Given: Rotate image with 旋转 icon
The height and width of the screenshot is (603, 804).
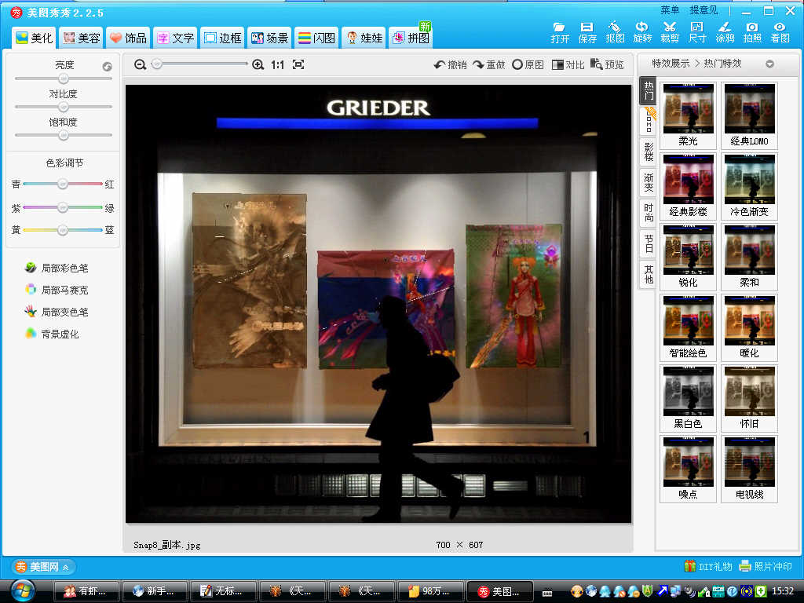Looking at the screenshot, I should (642, 32).
